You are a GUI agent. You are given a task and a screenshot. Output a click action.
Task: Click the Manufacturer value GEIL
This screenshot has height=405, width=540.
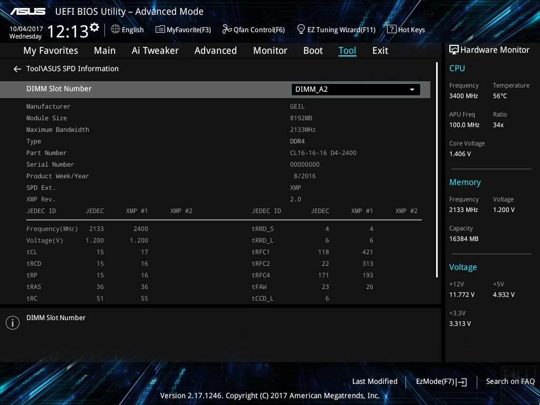tap(297, 107)
